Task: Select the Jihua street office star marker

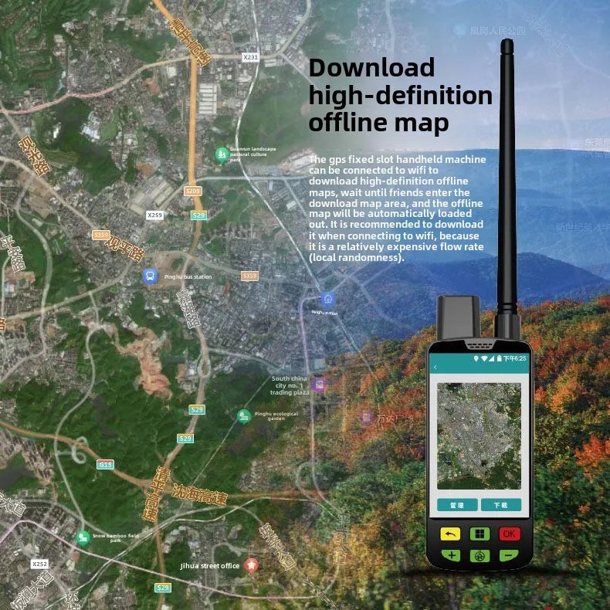Action: tap(251, 565)
